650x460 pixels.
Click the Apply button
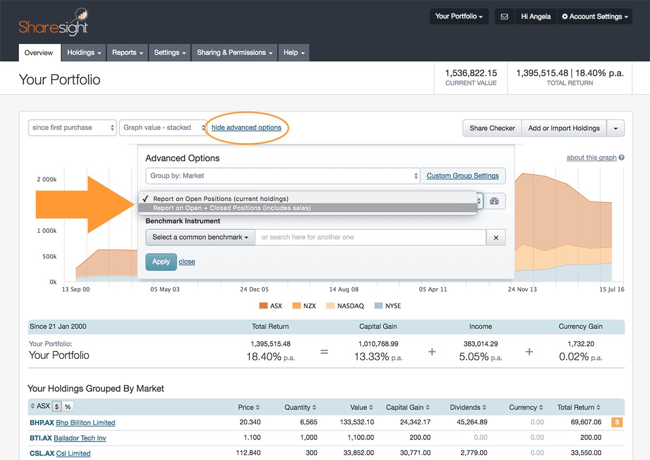click(161, 261)
